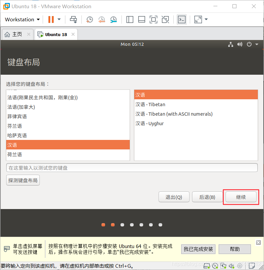Click the CD/DVD status bar icon
Screen dimensions: 264x270
(x=215, y=266)
